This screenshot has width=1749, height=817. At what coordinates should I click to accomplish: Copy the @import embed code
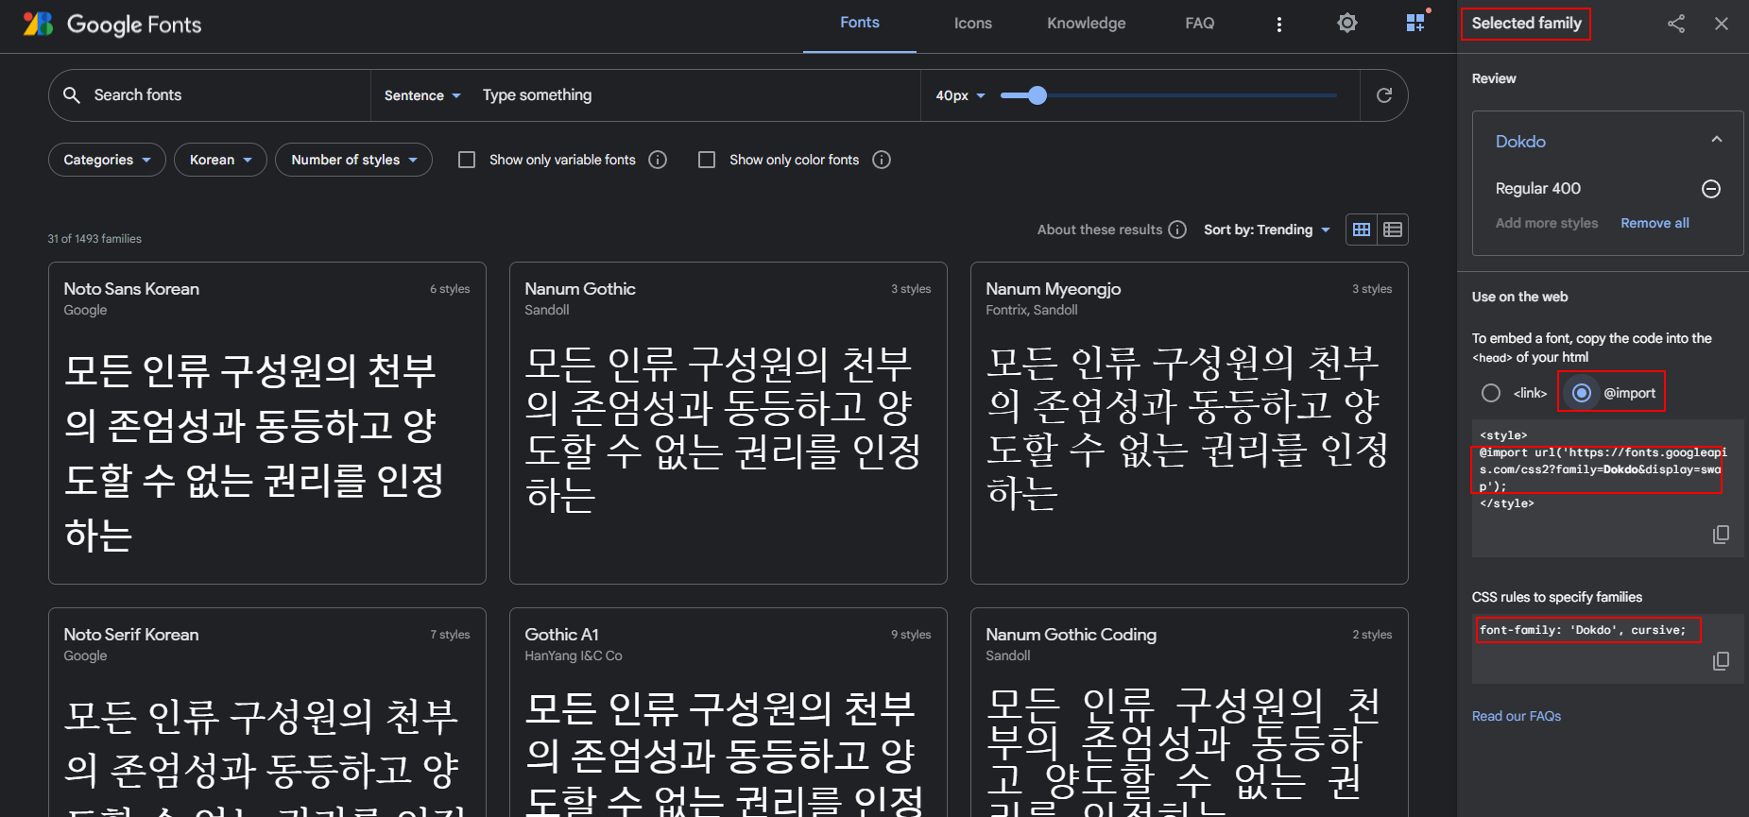[1721, 535]
